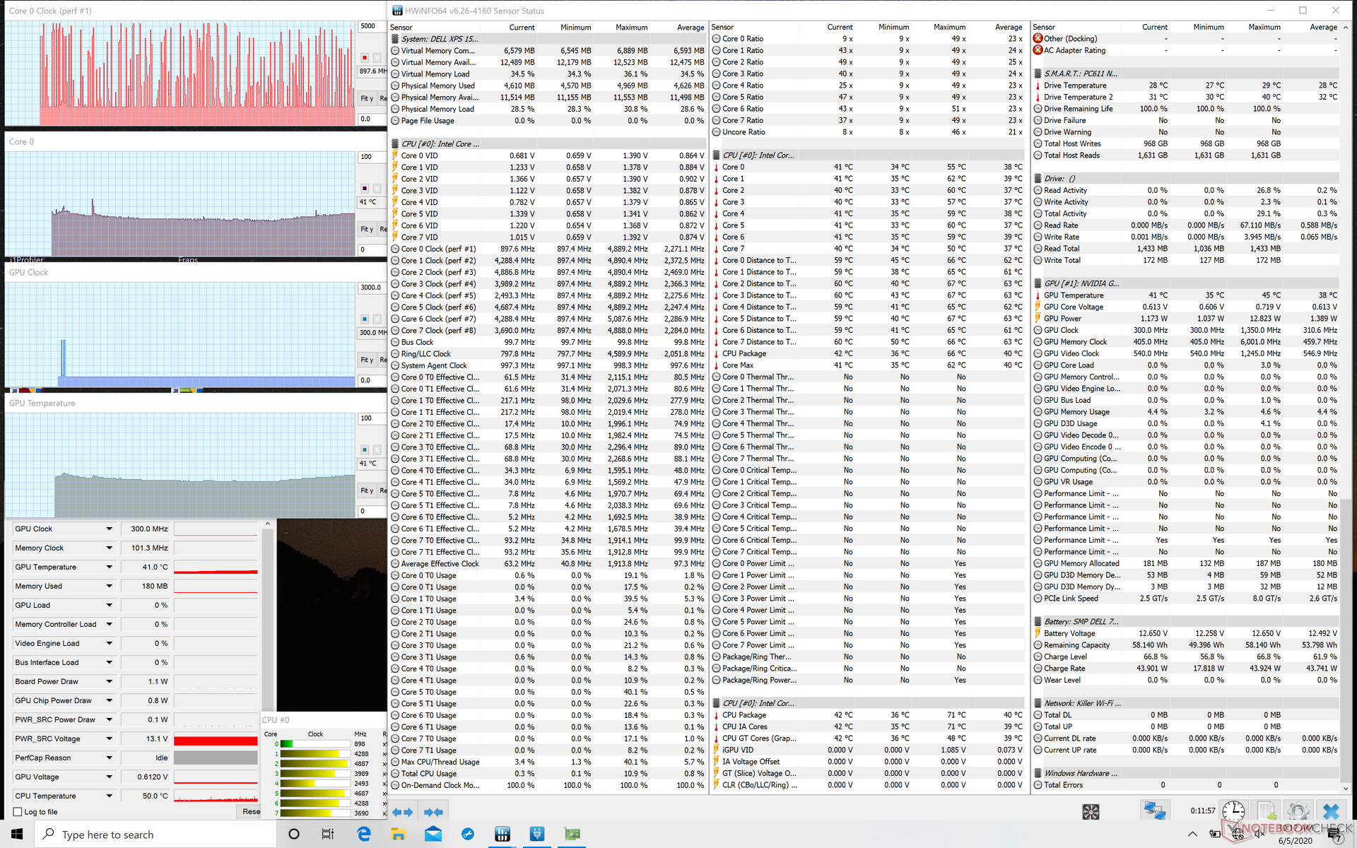
Task: Open the GPU Clock sensor dropdown
Action: click(110, 529)
